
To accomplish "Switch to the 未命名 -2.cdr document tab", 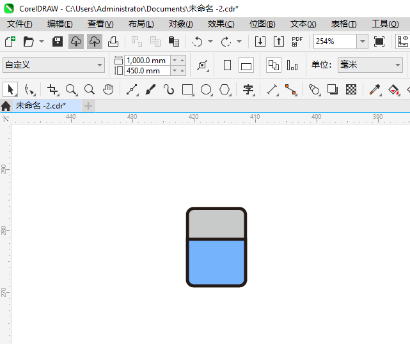I will click(41, 105).
